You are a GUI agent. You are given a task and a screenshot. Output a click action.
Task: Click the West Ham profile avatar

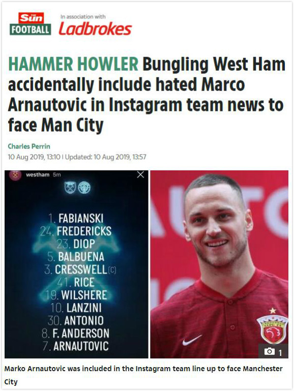(15, 175)
